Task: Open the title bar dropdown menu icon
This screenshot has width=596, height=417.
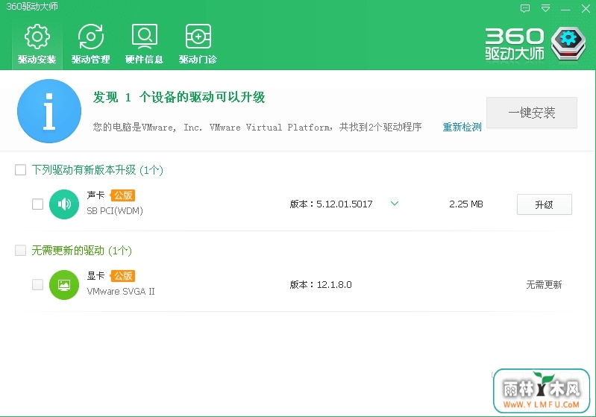Action: tap(545, 8)
